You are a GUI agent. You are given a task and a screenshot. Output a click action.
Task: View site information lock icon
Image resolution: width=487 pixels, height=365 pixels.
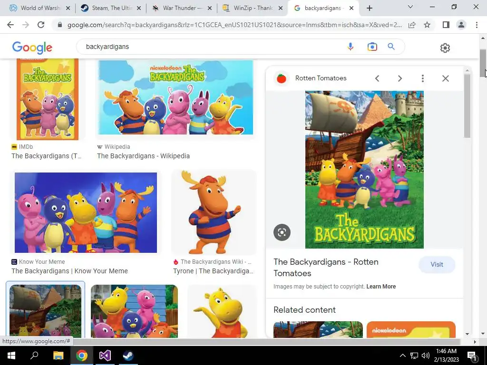(60, 25)
